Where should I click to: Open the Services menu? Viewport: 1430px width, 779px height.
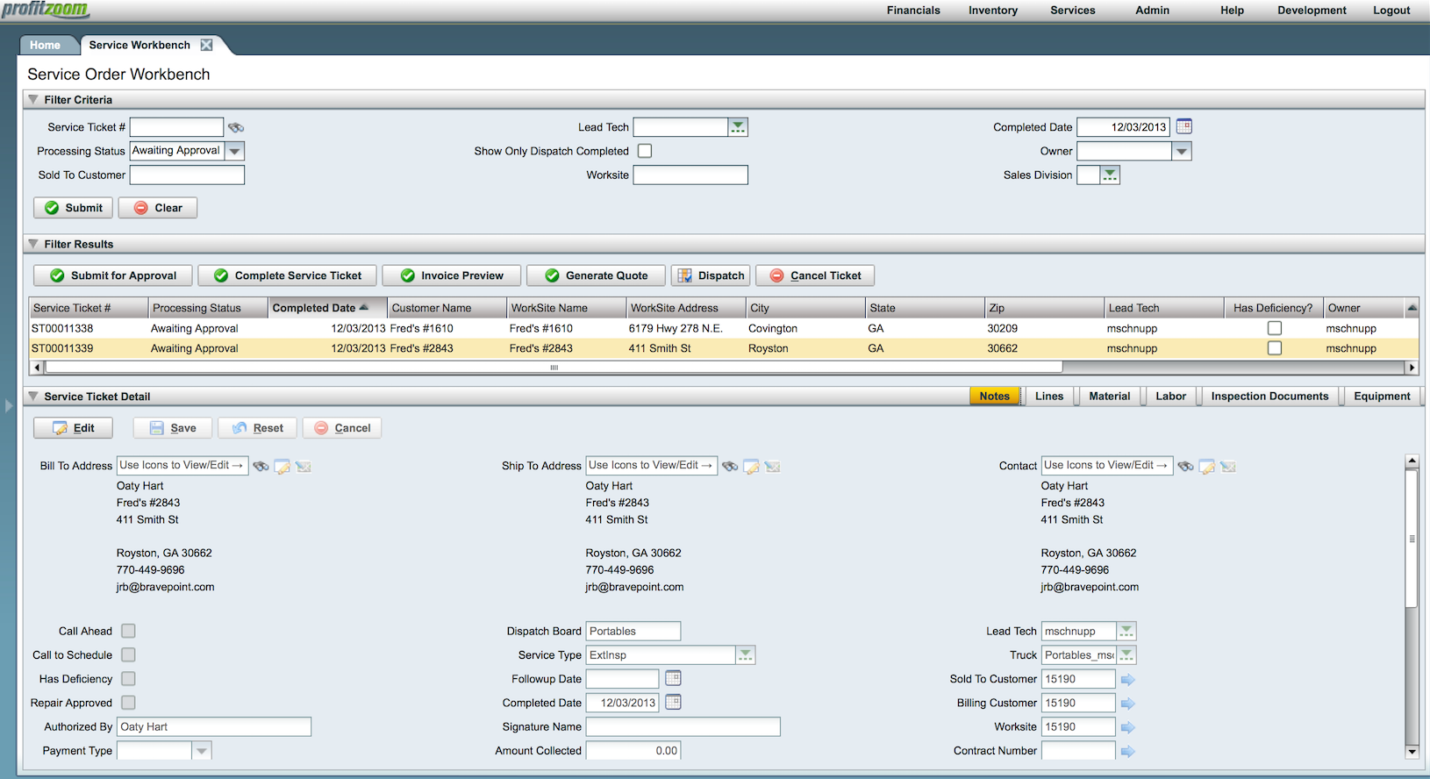(1073, 11)
